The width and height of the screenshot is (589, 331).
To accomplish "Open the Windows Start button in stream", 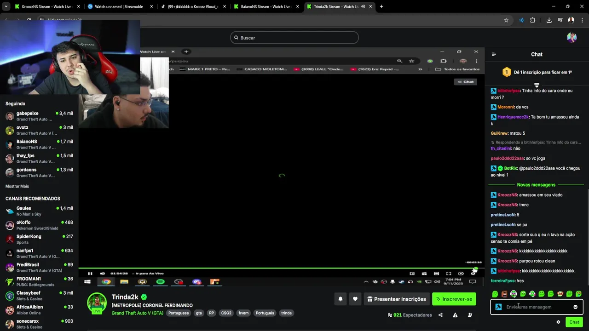I will (87, 282).
